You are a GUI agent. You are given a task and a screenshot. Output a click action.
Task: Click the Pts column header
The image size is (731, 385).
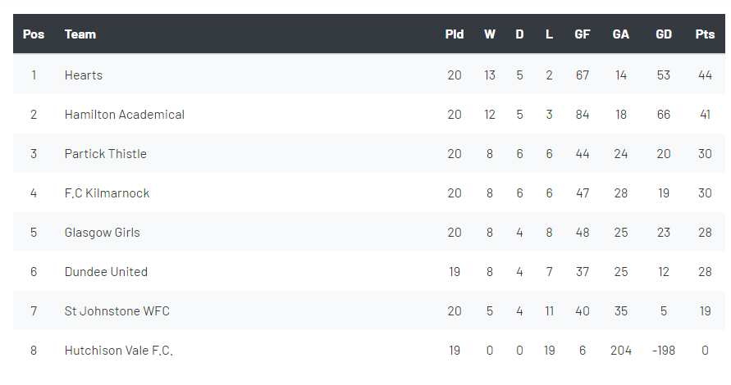tap(705, 34)
